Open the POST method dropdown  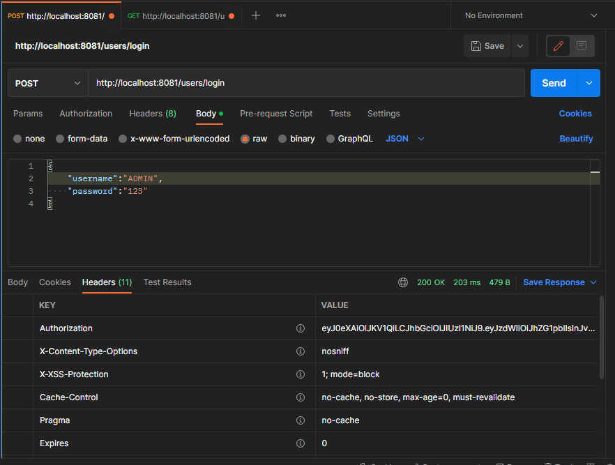[x=47, y=83]
